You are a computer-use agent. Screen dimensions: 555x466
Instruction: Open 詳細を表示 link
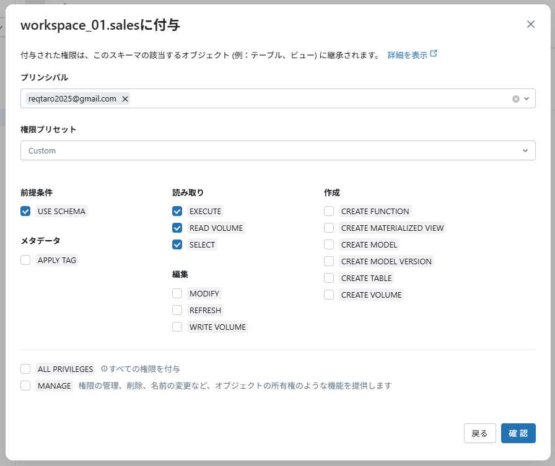[x=408, y=55]
